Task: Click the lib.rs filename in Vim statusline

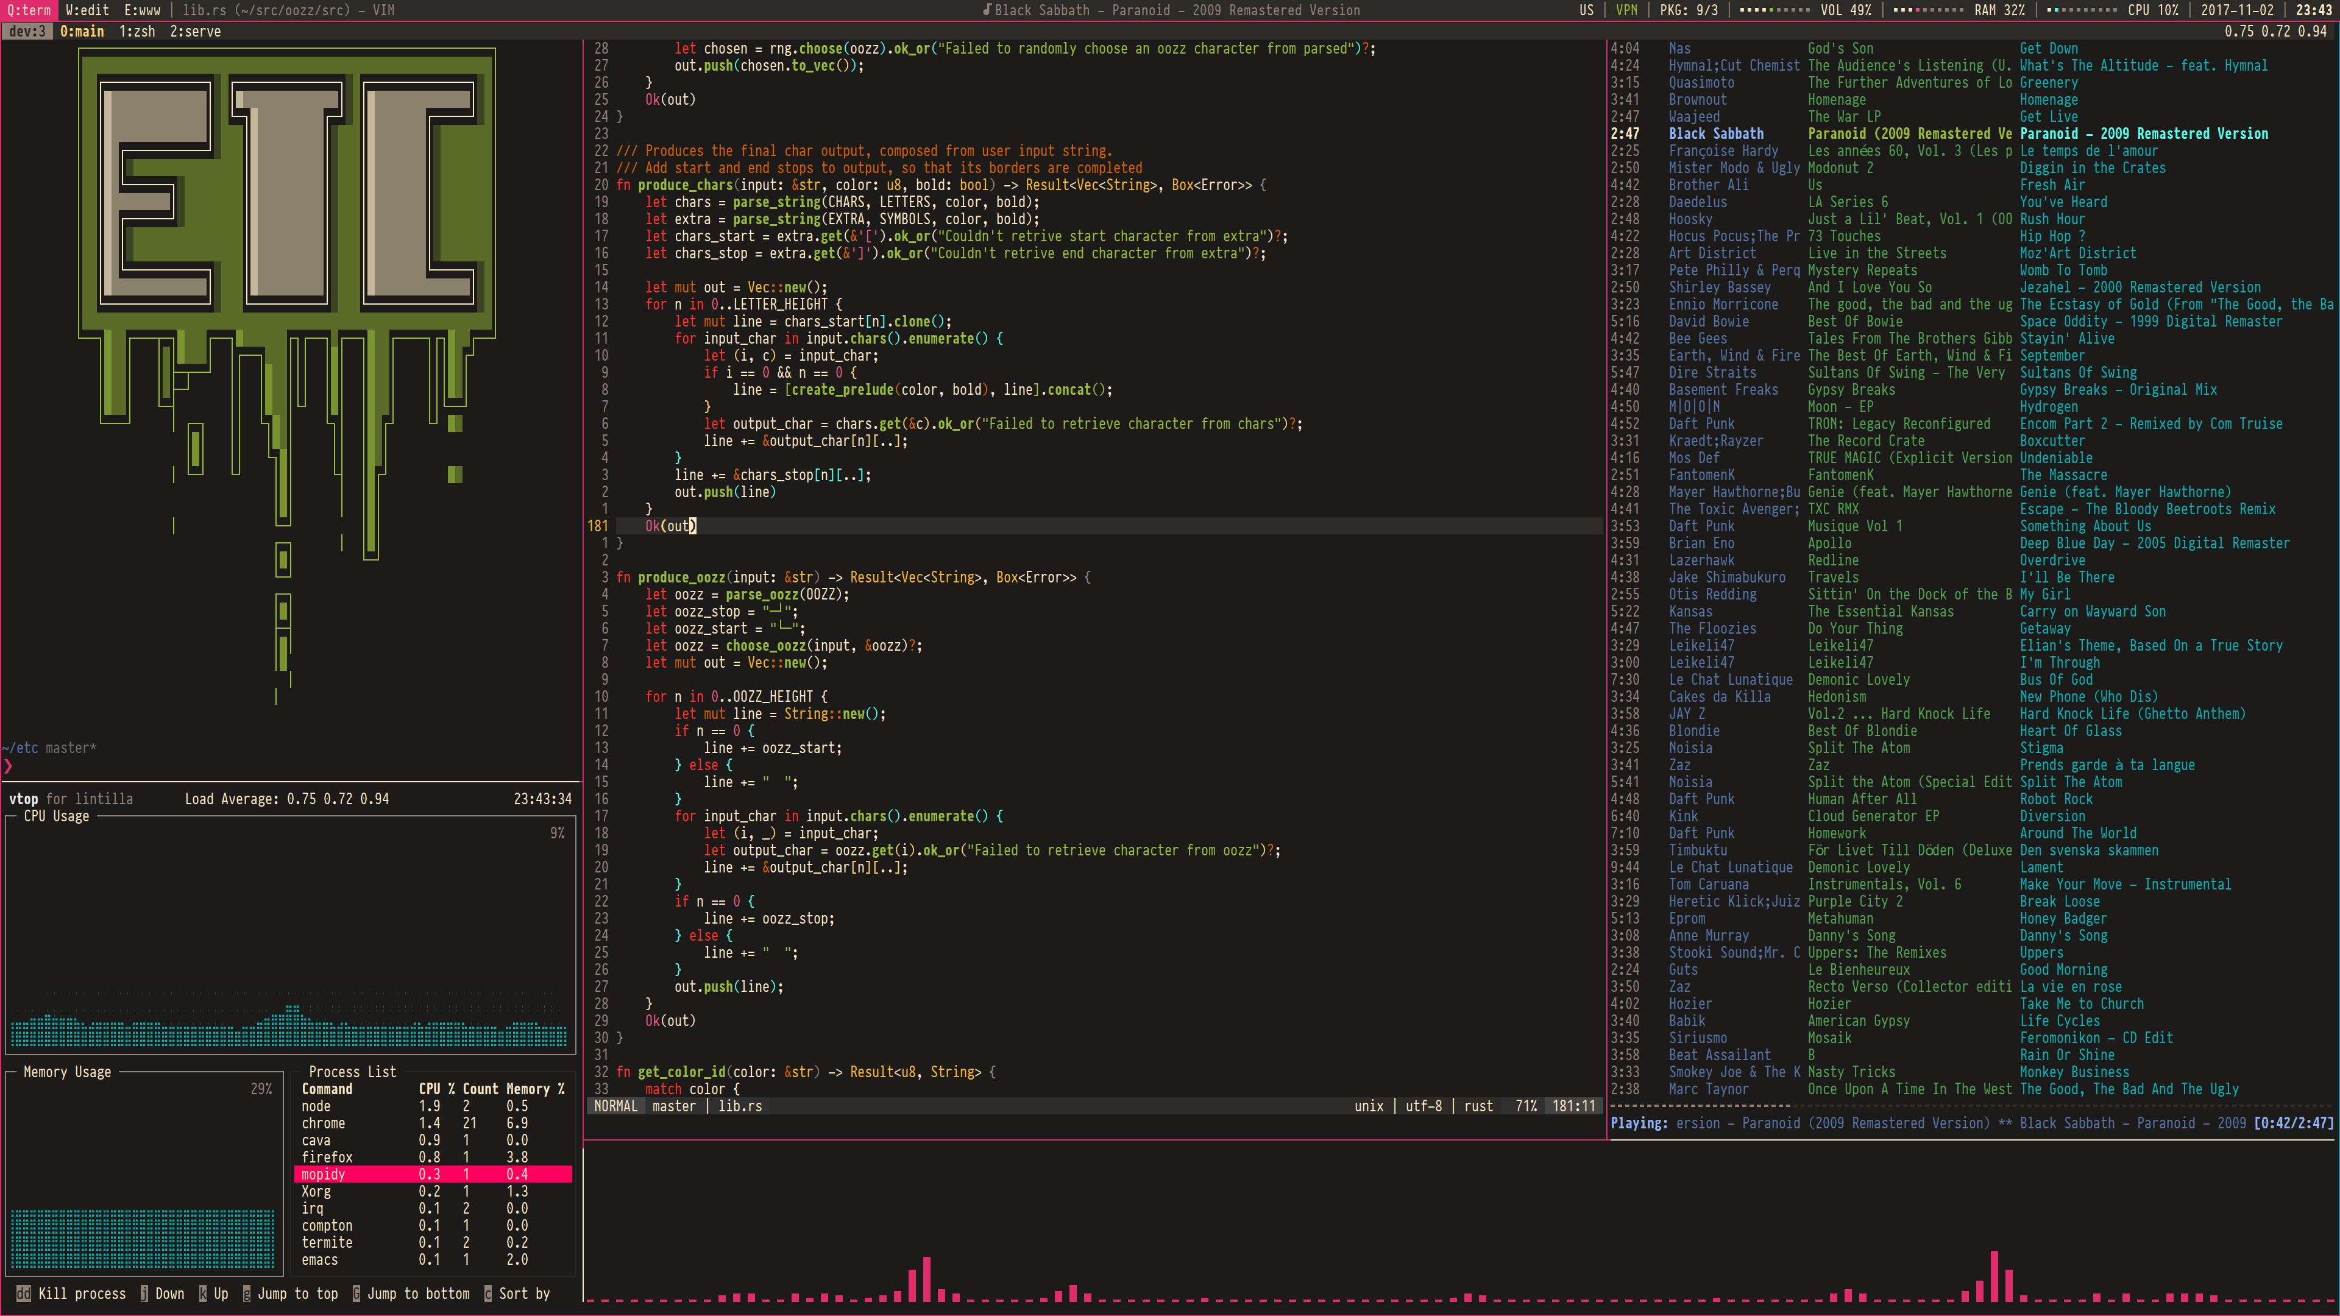Action: (739, 1105)
